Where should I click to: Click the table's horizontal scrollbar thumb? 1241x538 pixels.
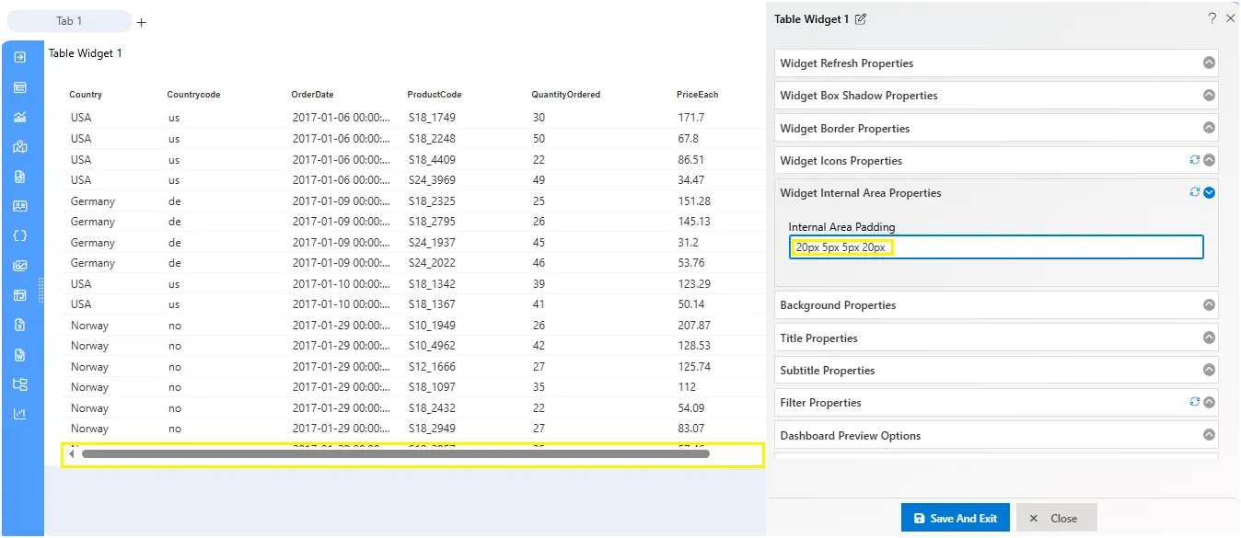[x=396, y=453]
